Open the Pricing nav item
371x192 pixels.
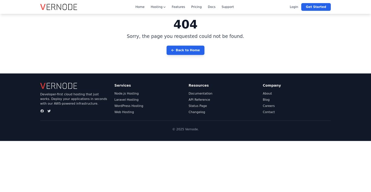click(x=196, y=7)
